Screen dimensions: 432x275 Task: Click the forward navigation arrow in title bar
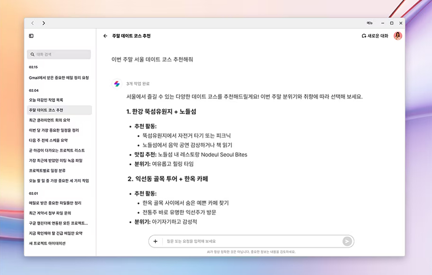(x=44, y=23)
